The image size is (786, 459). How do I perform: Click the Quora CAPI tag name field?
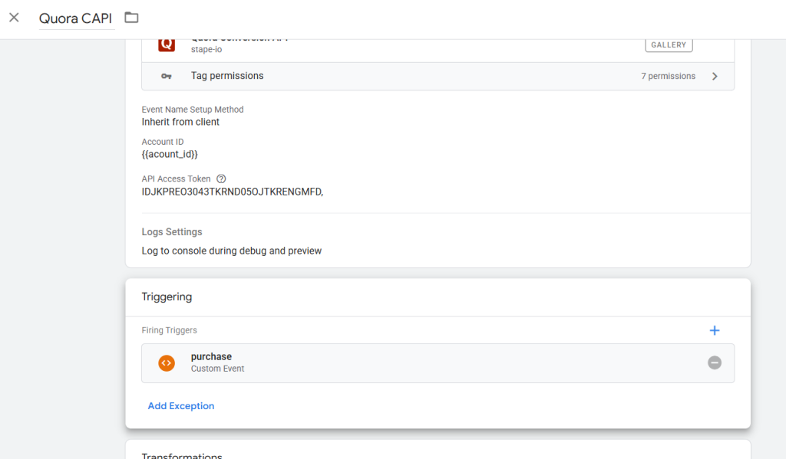tap(75, 18)
